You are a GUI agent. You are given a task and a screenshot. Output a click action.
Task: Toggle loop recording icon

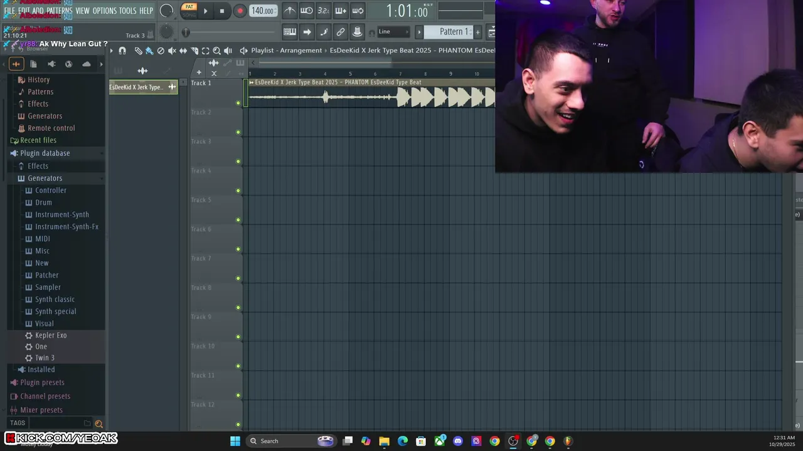pyautogui.click(x=357, y=11)
